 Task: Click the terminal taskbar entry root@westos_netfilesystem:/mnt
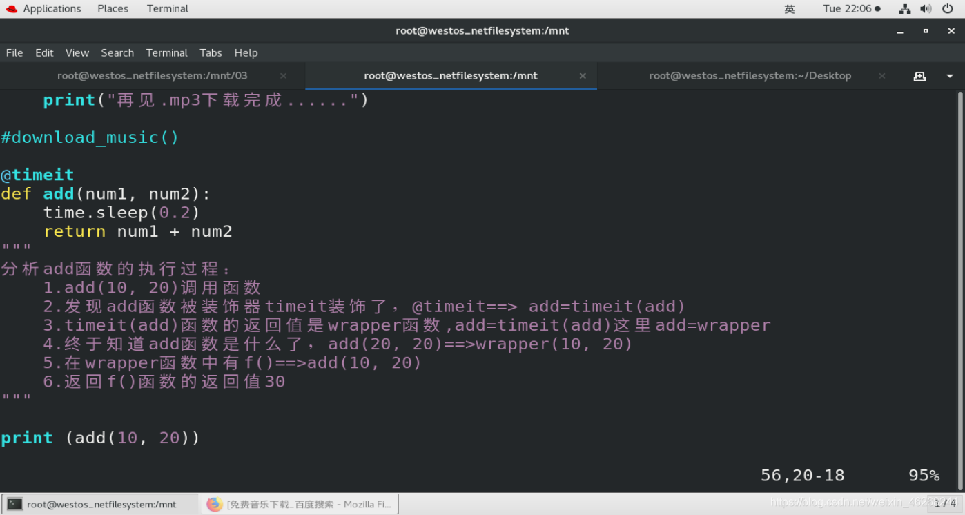tap(100, 504)
